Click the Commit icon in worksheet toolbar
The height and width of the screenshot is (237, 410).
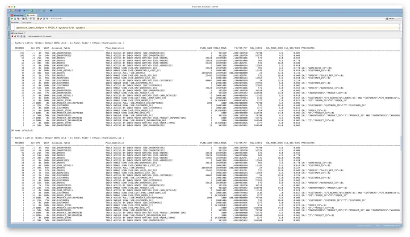pos(31,19)
